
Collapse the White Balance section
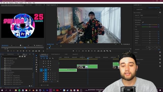point(134,20)
